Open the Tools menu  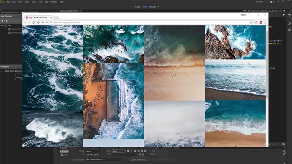(x=34, y=2)
